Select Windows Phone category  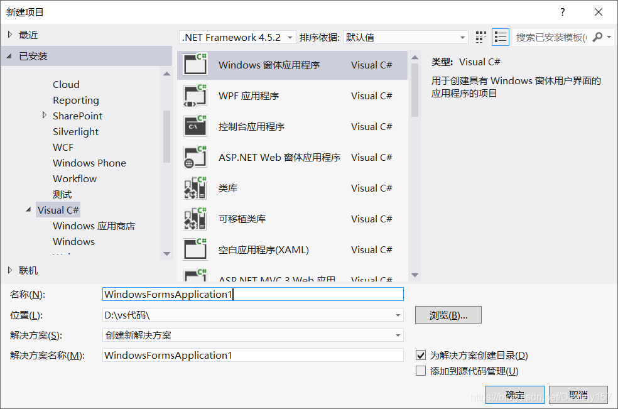pyautogui.click(x=89, y=163)
